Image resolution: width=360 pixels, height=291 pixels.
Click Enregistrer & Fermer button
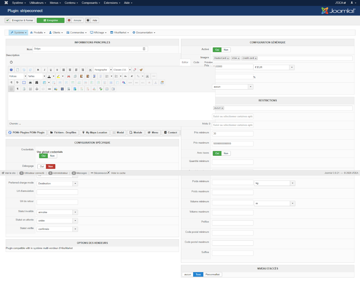[x=20, y=20]
